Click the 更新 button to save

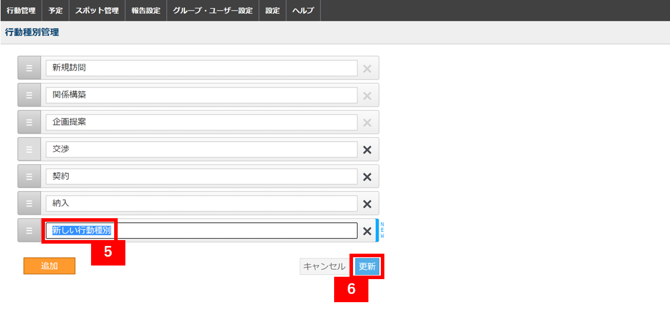[367, 267]
